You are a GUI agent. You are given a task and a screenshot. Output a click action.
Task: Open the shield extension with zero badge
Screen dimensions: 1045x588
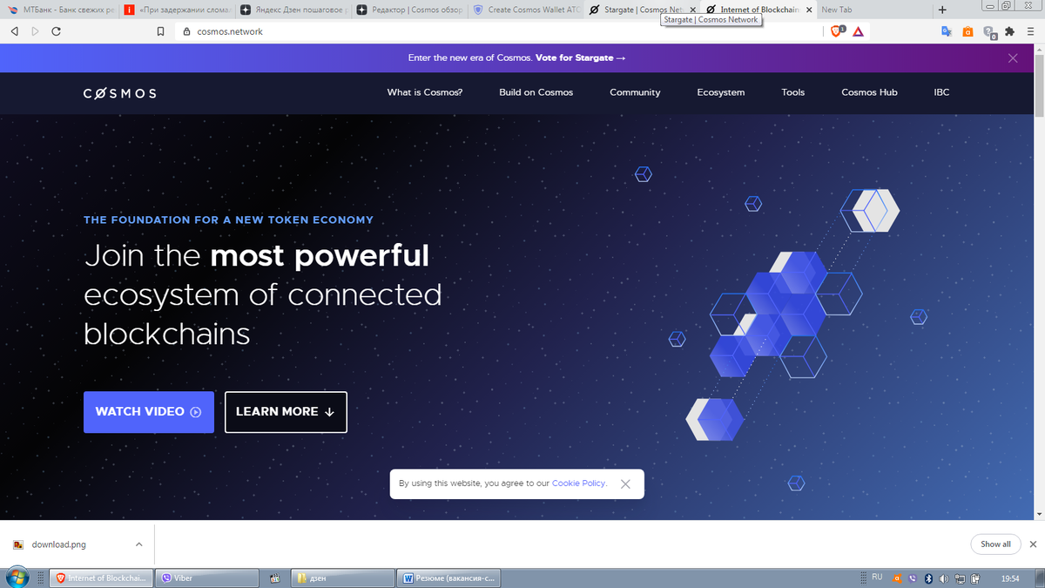tap(989, 32)
